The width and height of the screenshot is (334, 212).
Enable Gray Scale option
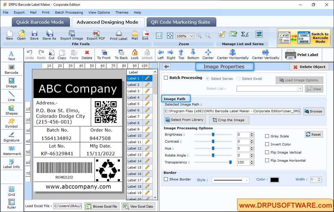click(x=267, y=136)
